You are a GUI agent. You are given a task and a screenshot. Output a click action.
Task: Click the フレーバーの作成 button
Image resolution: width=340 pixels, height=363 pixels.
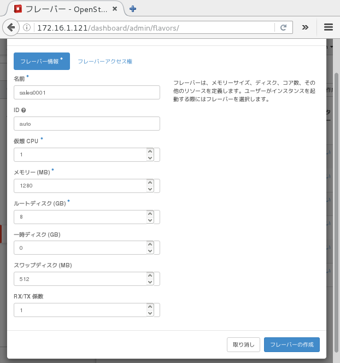pyautogui.click(x=291, y=345)
